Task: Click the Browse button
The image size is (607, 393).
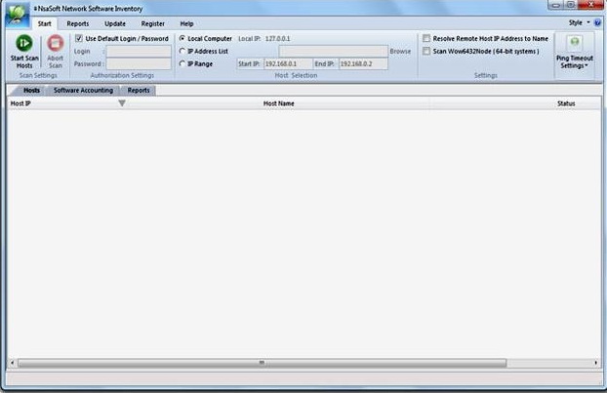Action: click(400, 51)
